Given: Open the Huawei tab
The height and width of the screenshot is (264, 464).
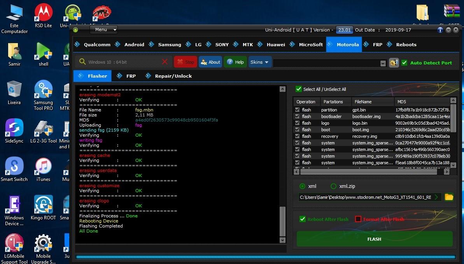Looking at the screenshot, I should tap(271, 45).
